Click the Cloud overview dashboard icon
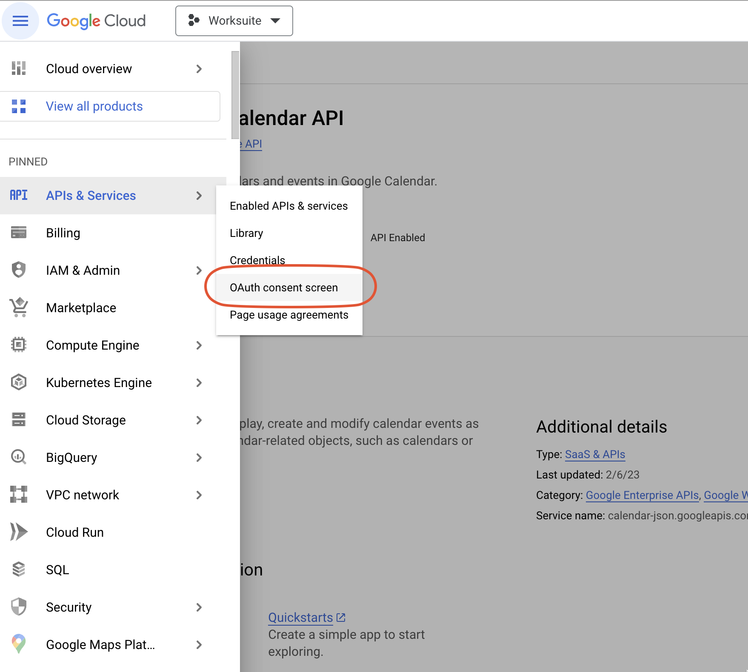The width and height of the screenshot is (748, 672). pyautogui.click(x=19, y=68)
